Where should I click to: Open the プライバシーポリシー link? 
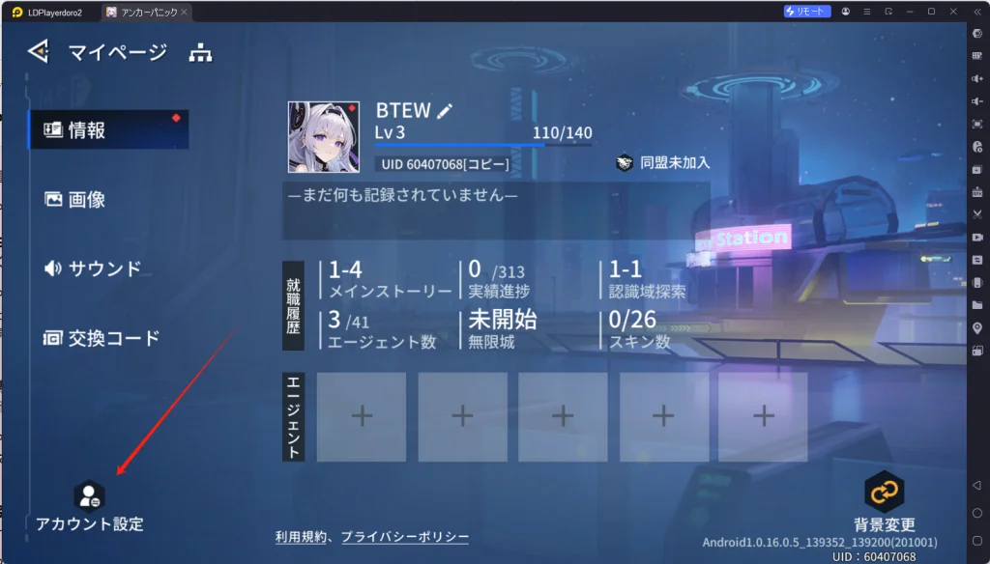coord(405,537)
